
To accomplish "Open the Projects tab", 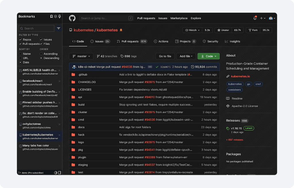I will pyautogui.click(x=185, y=41).
